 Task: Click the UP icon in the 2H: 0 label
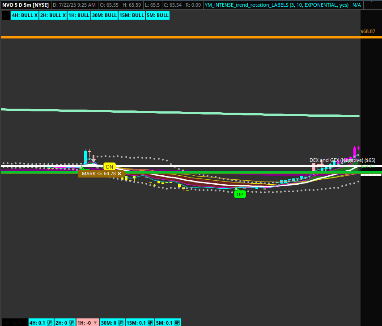[72, 323]
